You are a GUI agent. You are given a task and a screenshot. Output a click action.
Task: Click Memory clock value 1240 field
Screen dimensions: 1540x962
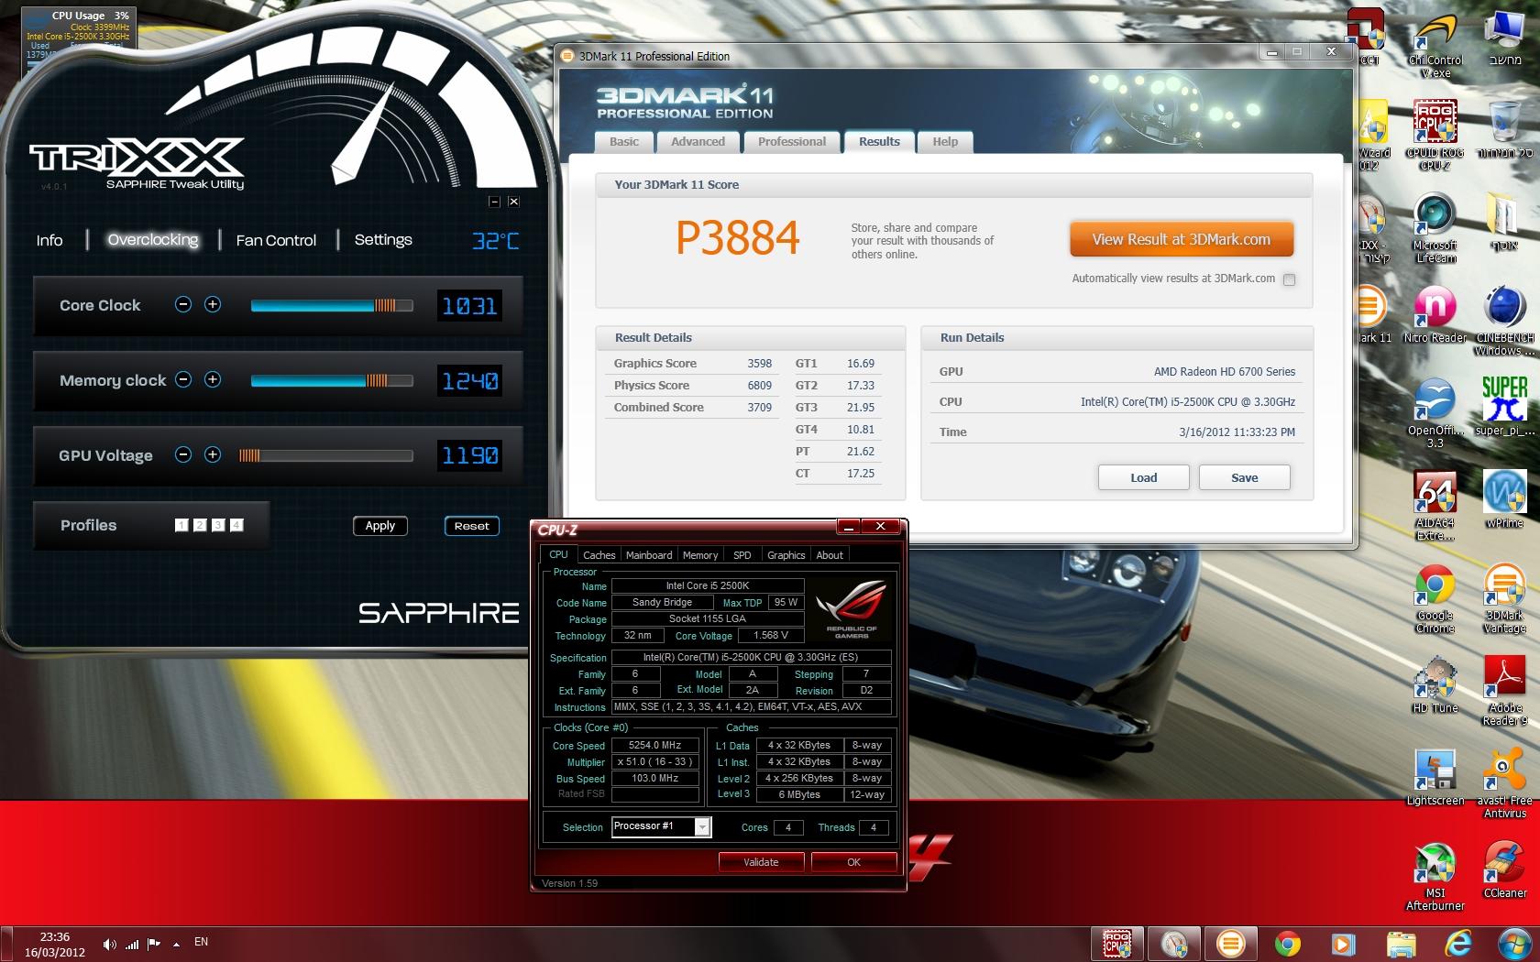(x=469, y=380)
